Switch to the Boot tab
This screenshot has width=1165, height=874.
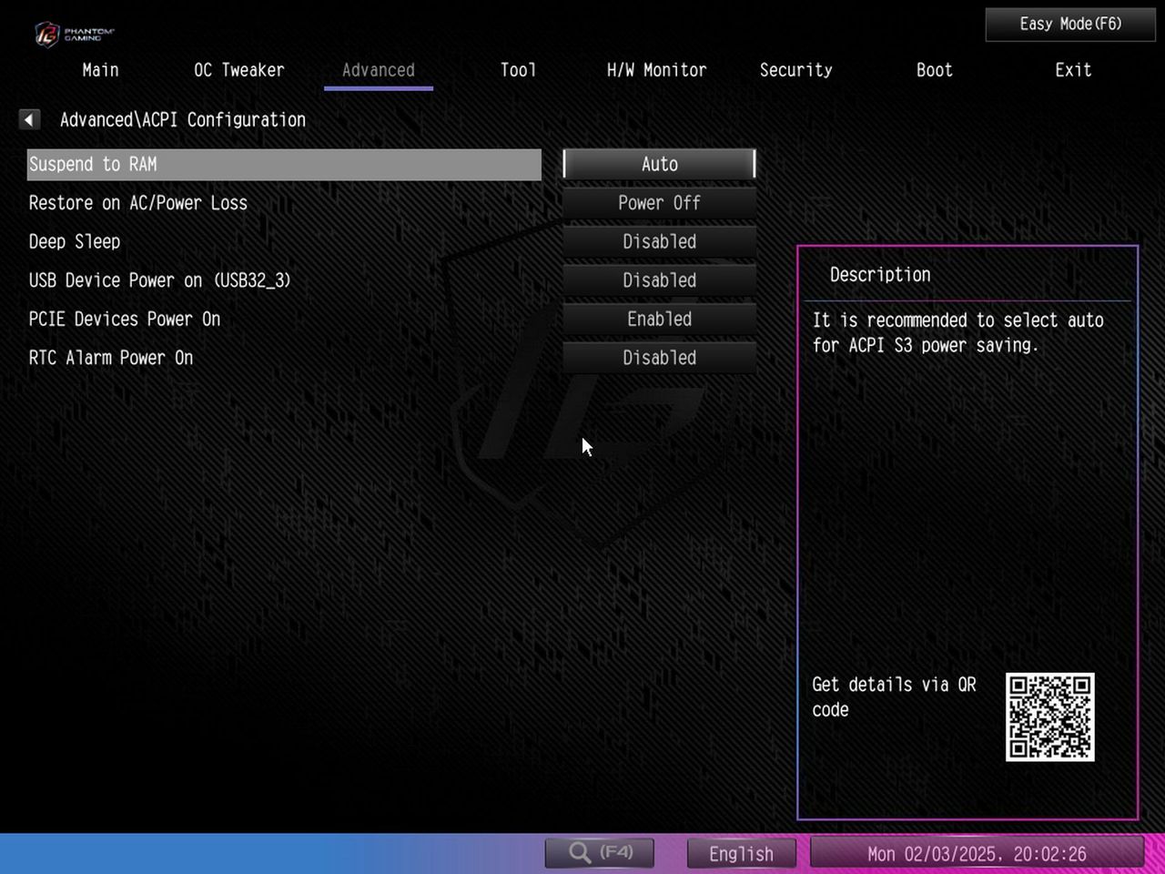pyautogui.click(x=935, y=70)
